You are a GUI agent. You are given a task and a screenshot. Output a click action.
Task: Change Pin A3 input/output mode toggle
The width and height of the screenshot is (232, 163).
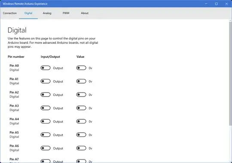[46, 108]
